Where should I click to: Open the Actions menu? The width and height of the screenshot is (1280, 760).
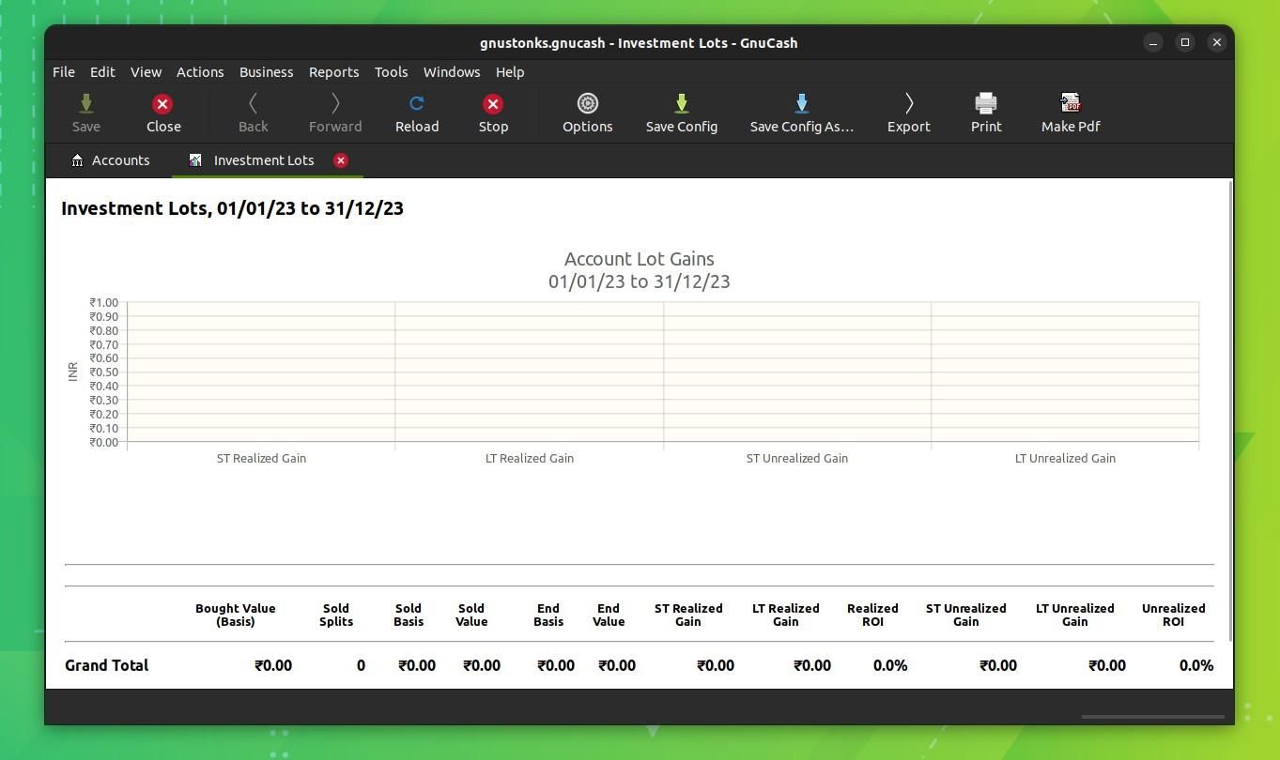[199, 71]
